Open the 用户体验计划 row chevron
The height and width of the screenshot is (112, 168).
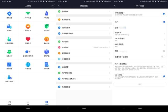pos(109,73)
